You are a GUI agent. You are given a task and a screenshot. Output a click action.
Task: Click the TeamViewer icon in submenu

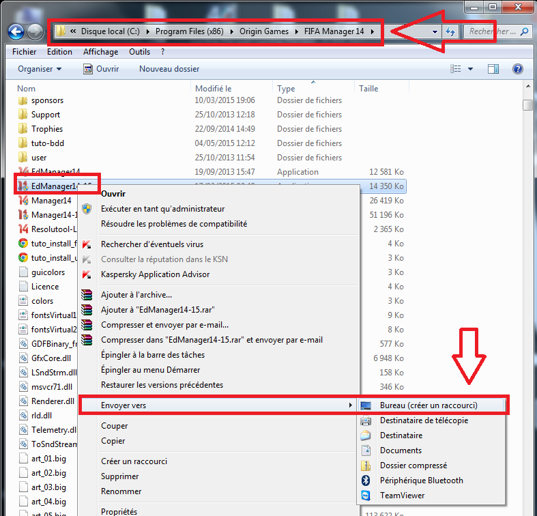[366, 496]
